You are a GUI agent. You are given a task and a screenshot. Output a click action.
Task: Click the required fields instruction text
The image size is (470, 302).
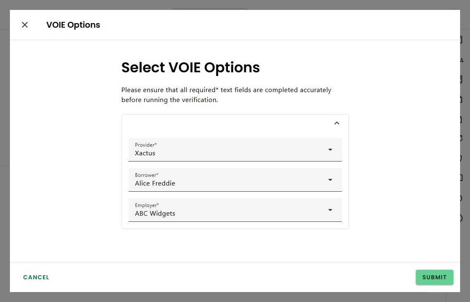point(226,95)
